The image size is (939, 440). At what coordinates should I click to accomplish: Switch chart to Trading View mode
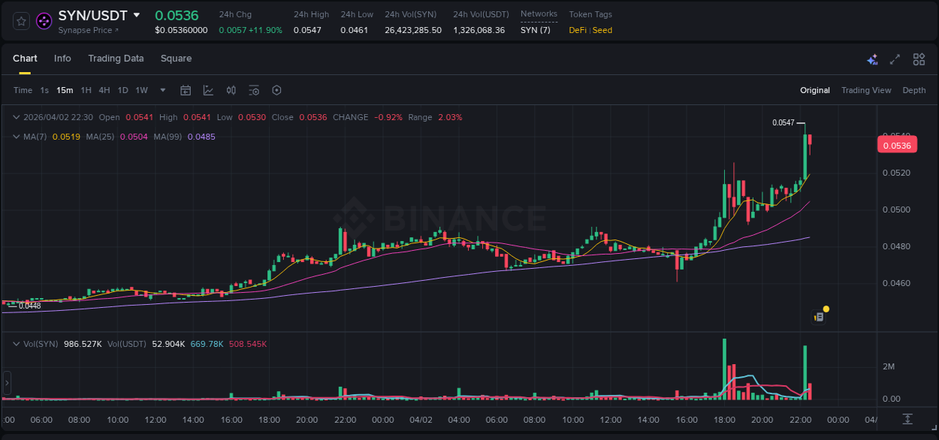pos(865,90)
